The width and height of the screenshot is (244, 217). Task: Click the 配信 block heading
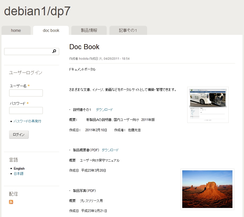coord(13,194)
